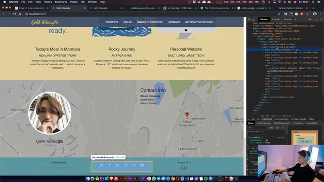
Task: Open a new Chrome tab
Action: tap(313, 8)
